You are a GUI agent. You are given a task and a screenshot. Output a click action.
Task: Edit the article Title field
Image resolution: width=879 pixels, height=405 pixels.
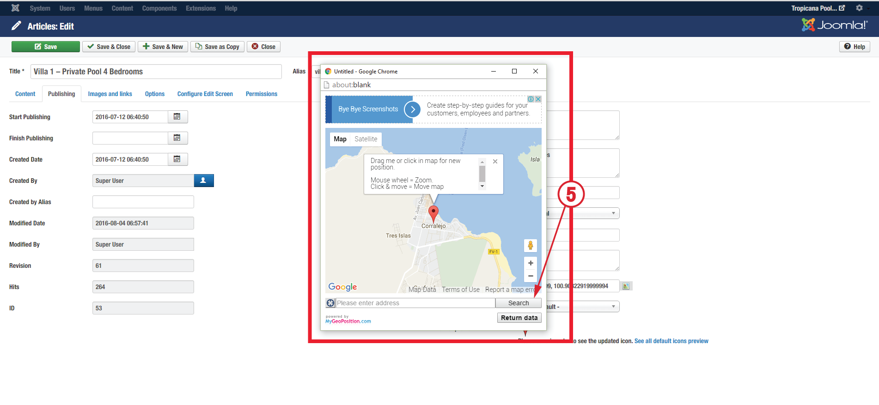tap(156, 72)
